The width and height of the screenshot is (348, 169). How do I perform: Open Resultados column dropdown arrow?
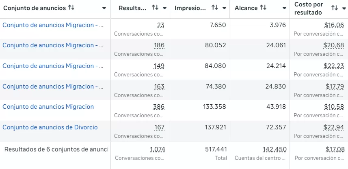(164, 8)
